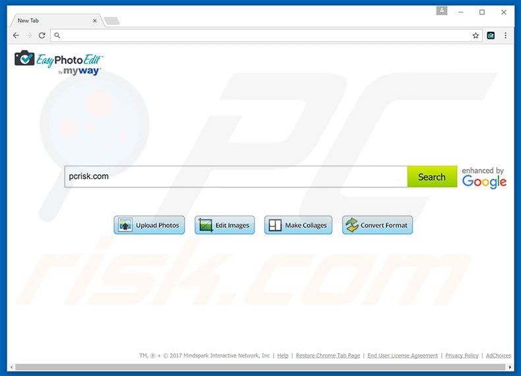
Task: Click the browser forward arrow
Action: (29, 35)
